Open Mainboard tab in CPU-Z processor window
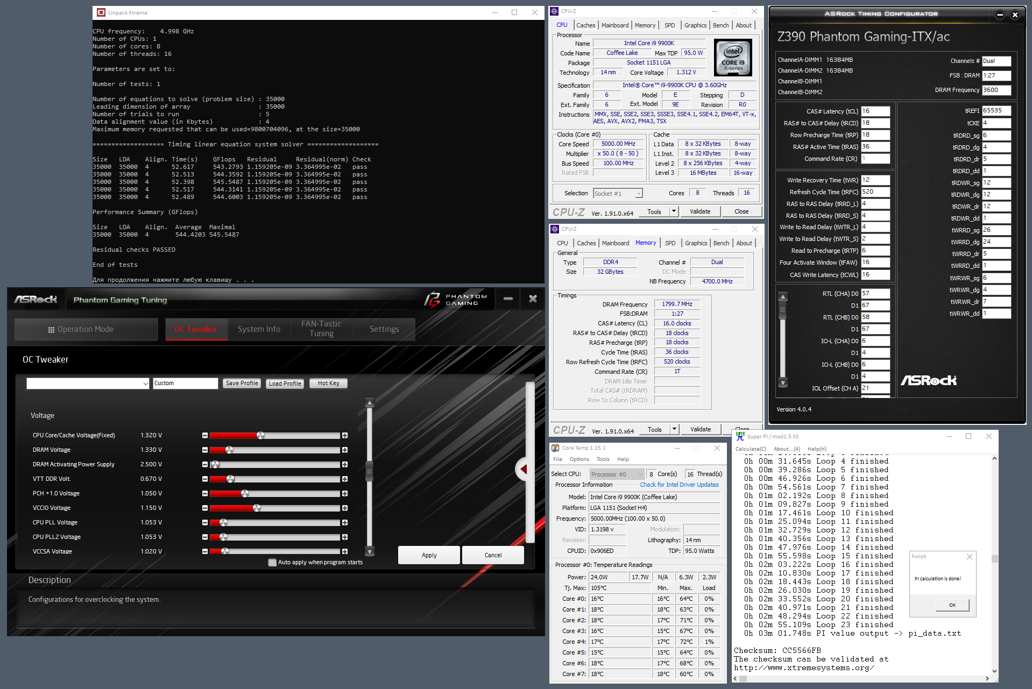1032x689 pixels. [x=615, y=25]
